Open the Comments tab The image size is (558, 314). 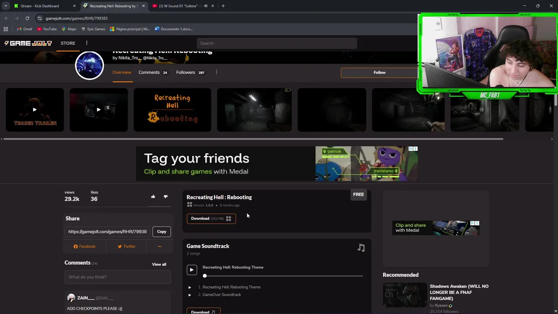click(x=153, y=72)
